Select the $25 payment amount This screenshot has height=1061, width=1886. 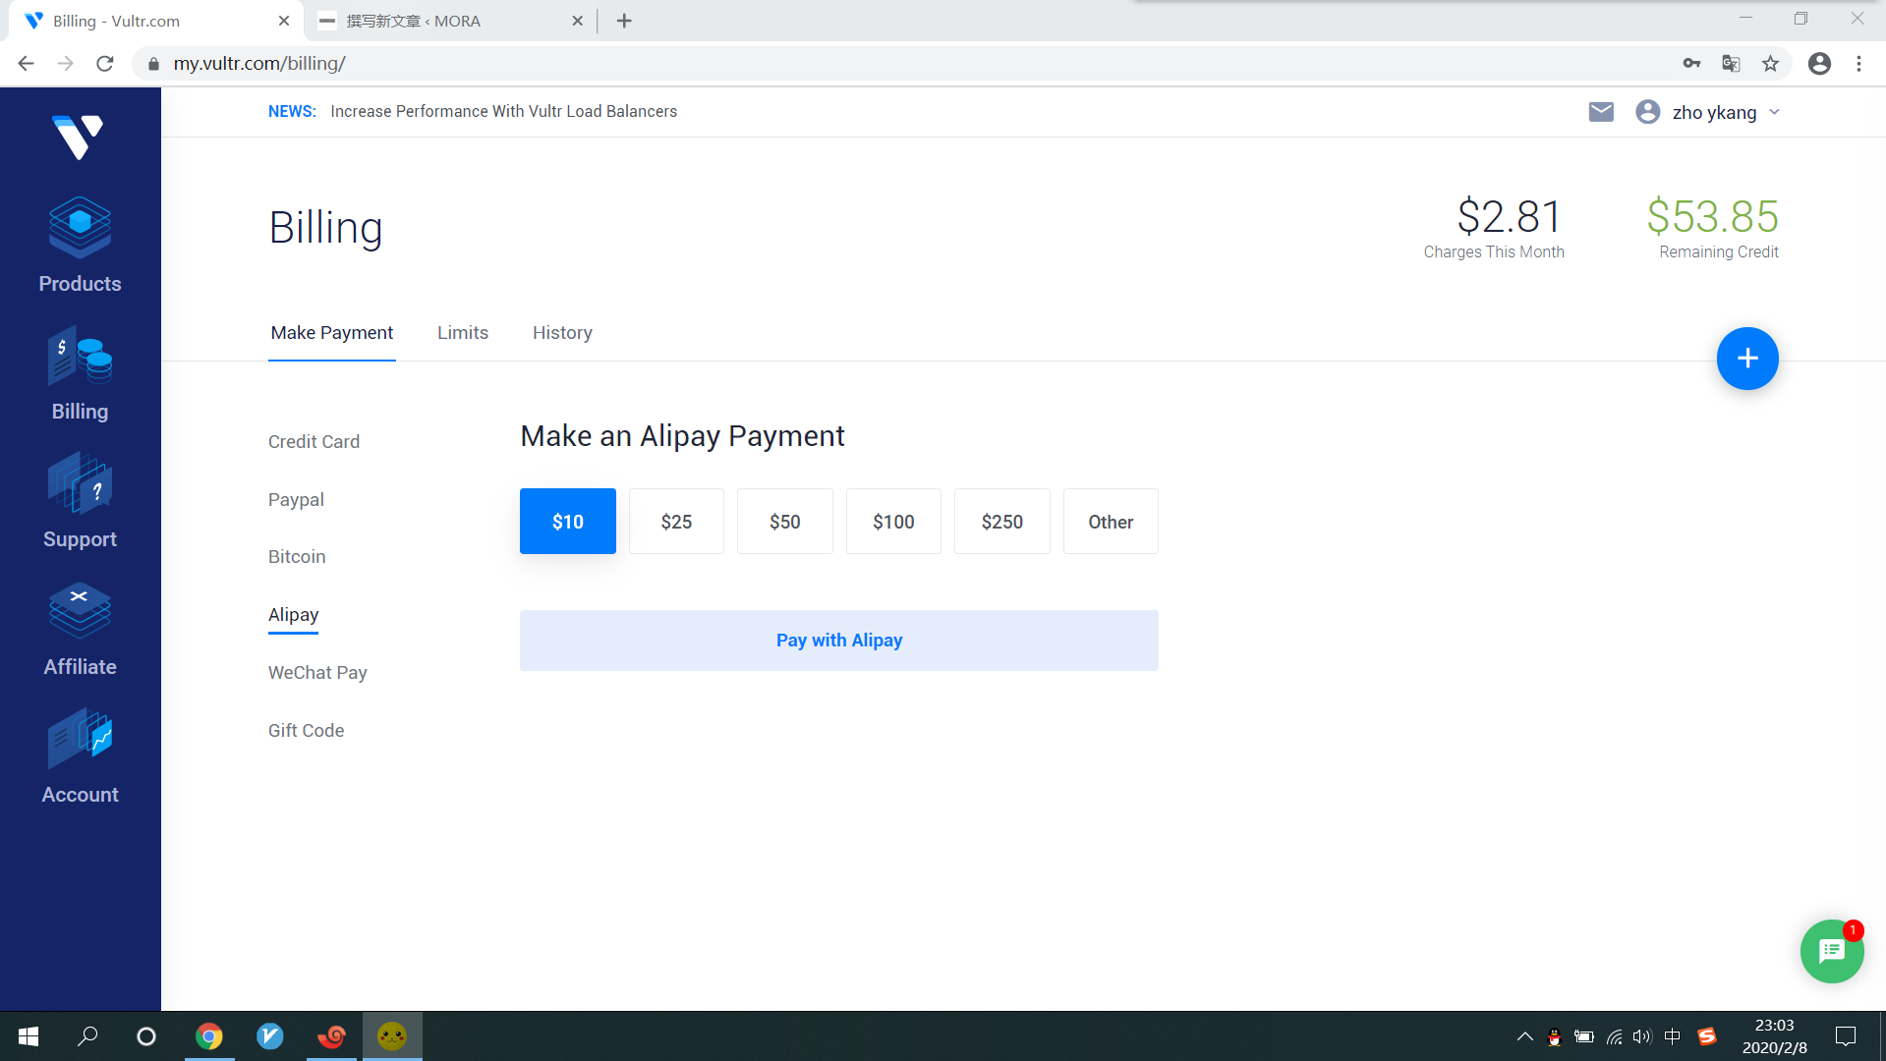(x=676, y=522)
